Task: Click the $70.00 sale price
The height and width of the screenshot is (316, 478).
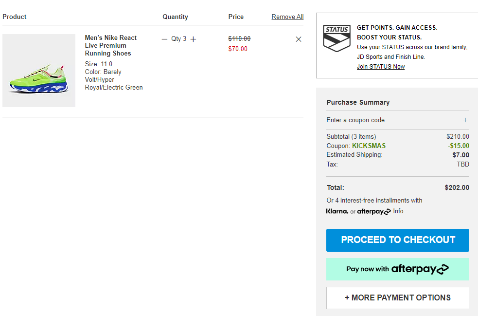Action: [x=237, y=49]
